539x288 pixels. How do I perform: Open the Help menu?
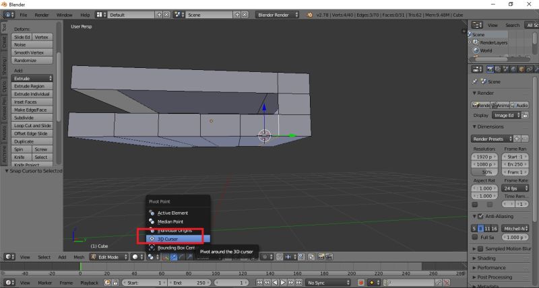tap(85, 15)
